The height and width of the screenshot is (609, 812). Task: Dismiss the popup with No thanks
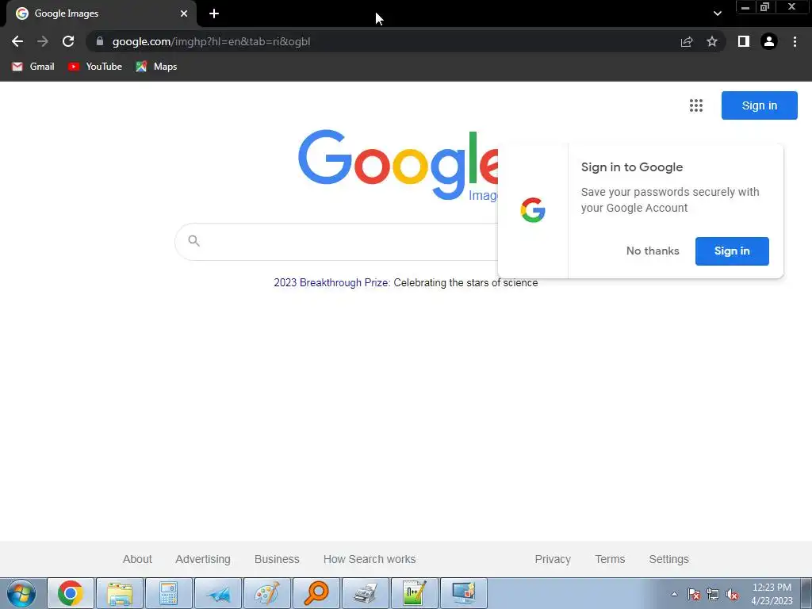(653, 251)
